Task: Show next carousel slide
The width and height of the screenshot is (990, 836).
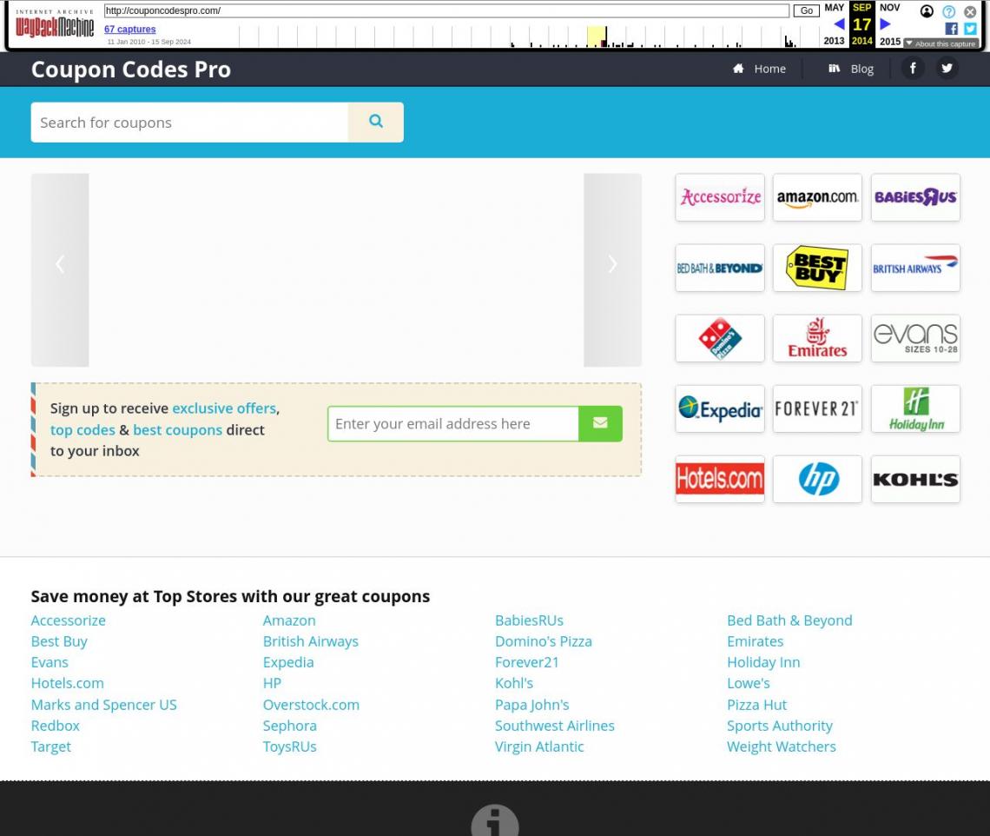Action: (612, 269)
